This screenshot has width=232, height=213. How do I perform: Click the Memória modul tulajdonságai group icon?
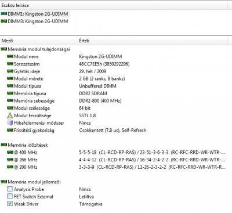pyautogui.click(x=3, y=49)
